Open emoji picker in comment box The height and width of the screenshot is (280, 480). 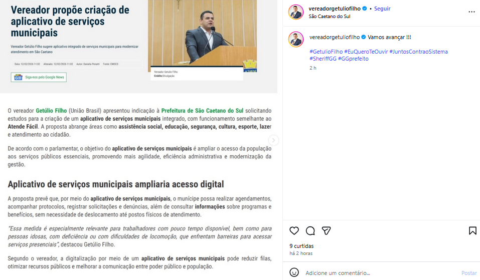(294, 272)
